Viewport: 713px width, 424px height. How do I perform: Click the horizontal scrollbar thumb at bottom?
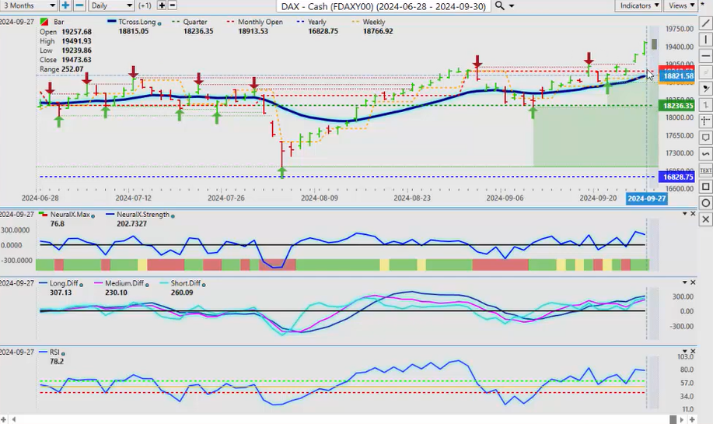click(673, 419)
